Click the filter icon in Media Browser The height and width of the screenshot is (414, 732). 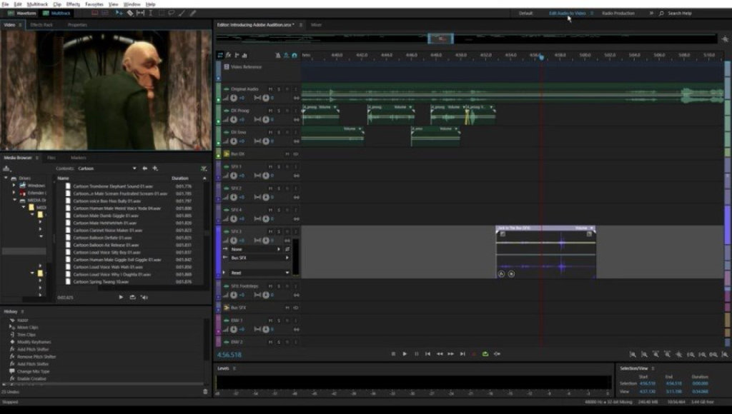[204, 168]
